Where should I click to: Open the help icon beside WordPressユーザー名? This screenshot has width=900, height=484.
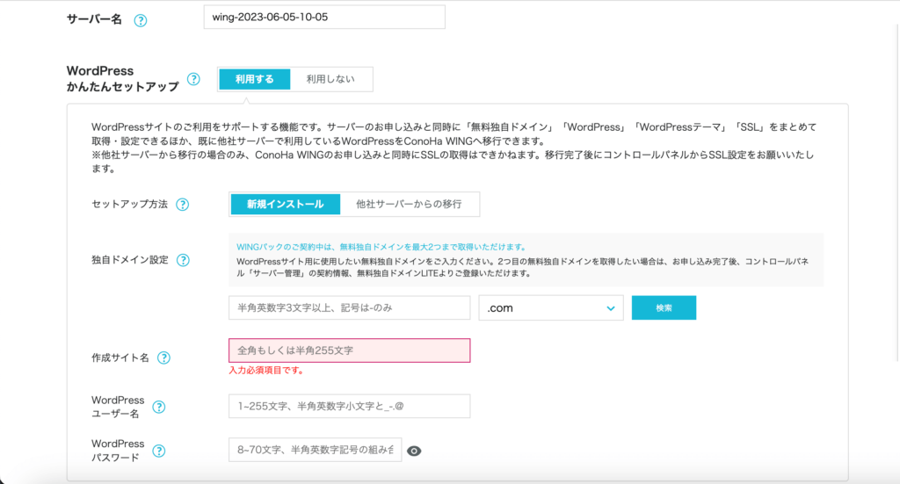[x=158, y=408]
